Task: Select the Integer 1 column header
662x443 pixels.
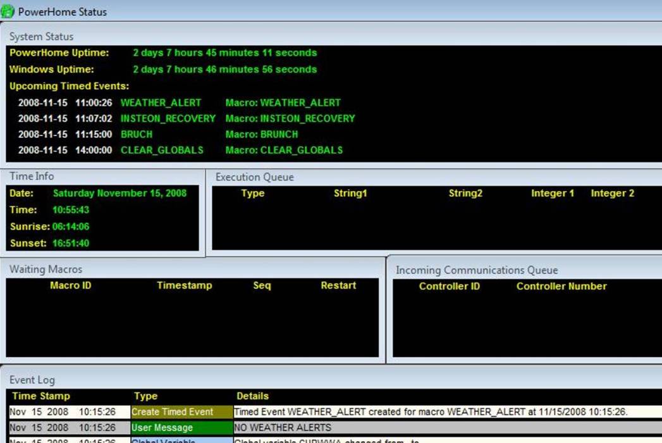Action: [x=553, y=194]
